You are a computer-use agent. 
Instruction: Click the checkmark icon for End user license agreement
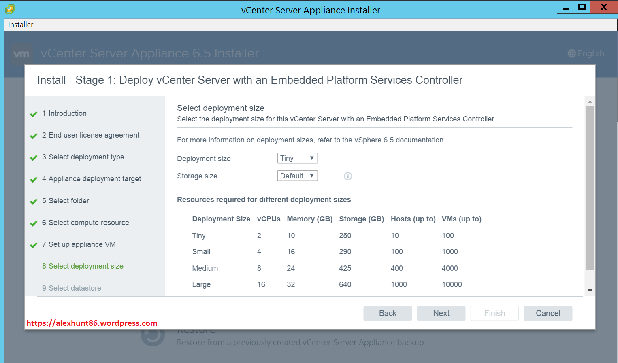pyautogui.click(x=33, y=136)
